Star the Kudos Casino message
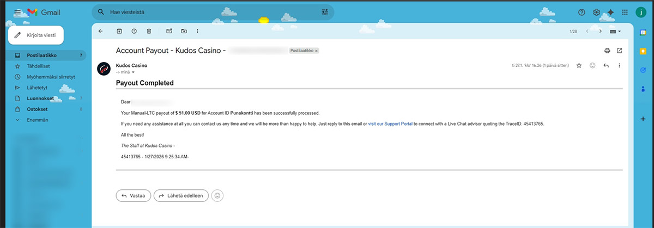The height and width of the screenshot is (228, 654). 579,65
